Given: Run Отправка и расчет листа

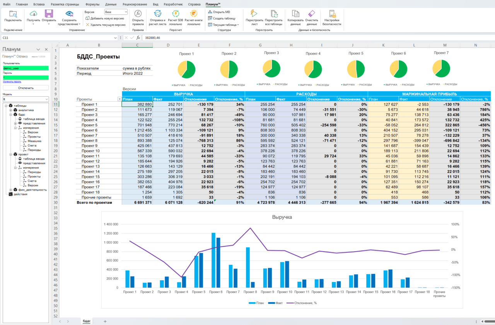Looking at the screenshot, I should (x=157, y=14).
